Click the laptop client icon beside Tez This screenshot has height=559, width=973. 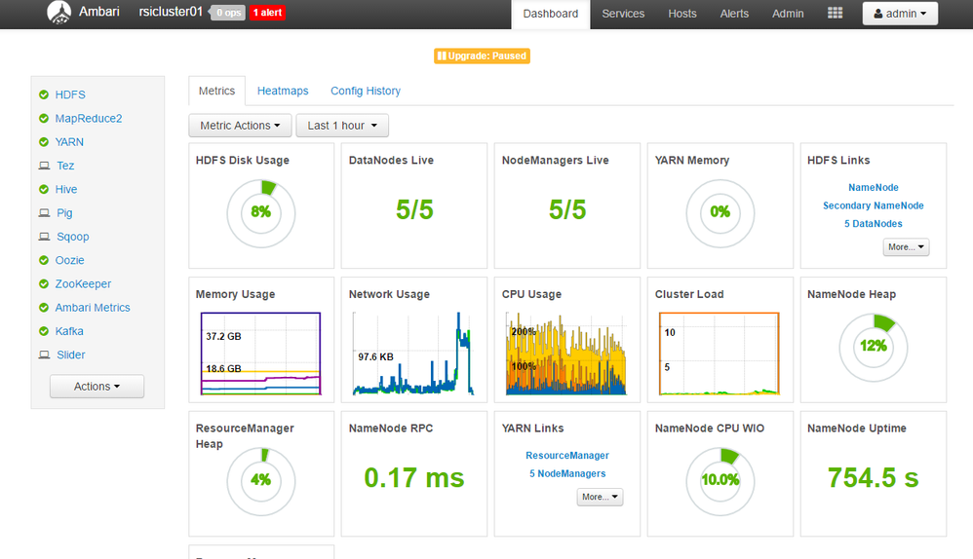click(x=44, y=166)
